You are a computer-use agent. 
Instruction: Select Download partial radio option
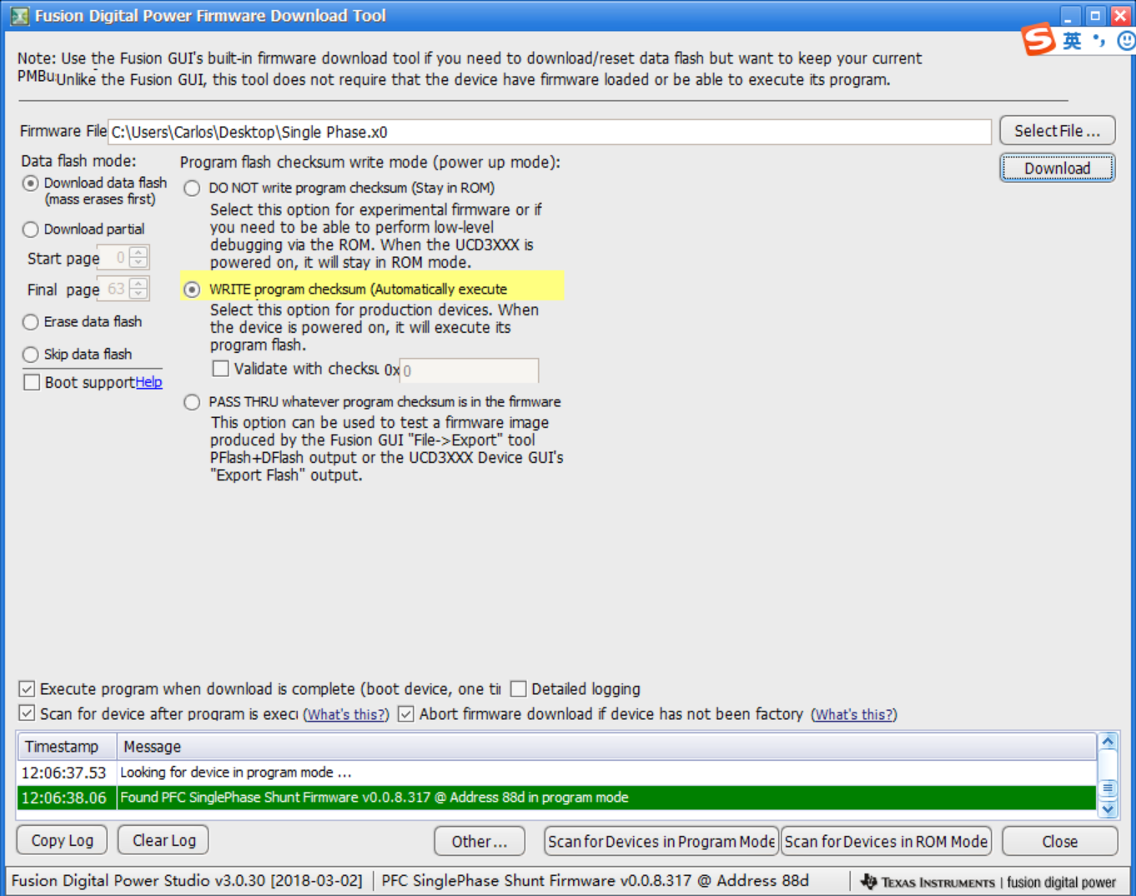point(31,229)
